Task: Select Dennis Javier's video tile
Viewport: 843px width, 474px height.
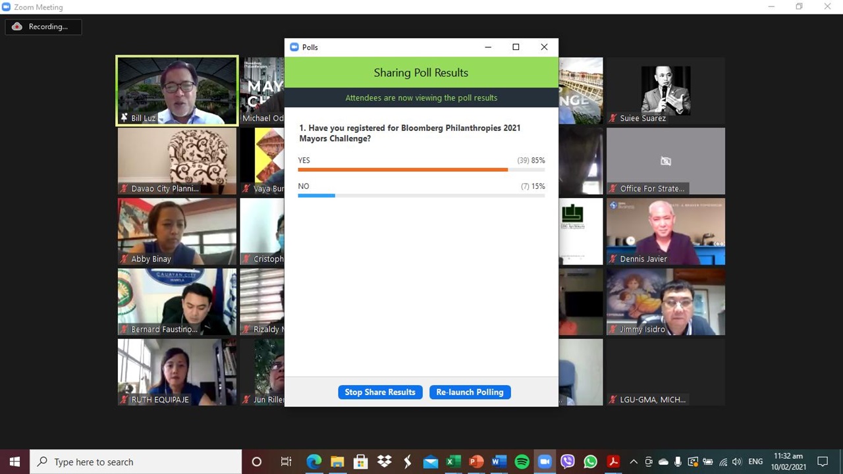Action: [665, 231]
